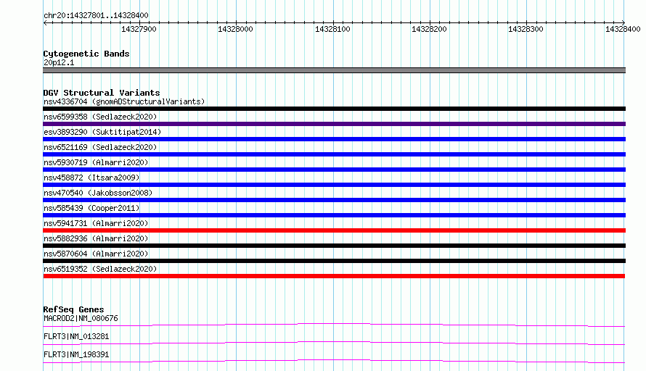Open variant esv3893290 (Suktitipat2014) label
646x371 pixels.
(x=102, y=132)
